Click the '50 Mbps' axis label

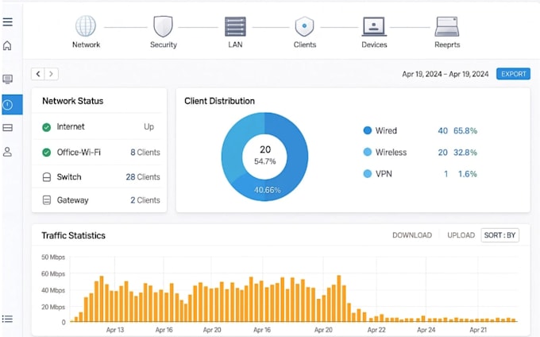tap(53, 257)
